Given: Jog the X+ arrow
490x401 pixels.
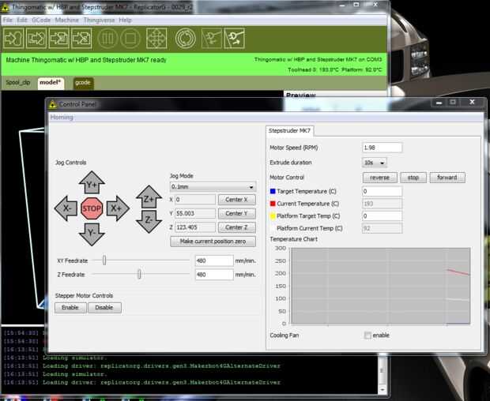Looking at the screenshot, I should click(x=118, y=208).
